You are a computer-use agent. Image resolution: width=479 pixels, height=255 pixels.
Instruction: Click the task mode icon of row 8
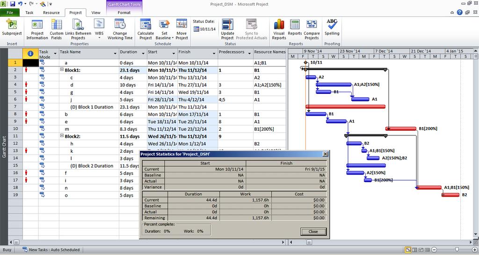pyautogui.click(x=42, y=114)
